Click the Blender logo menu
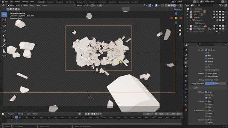Image resolution: width=228 pixels, height=128 pixels. tap(2, 1)
